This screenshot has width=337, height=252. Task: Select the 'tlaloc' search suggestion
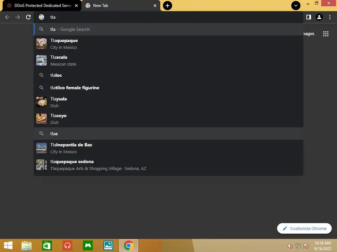pyautogui.click(x=168, y=75)
